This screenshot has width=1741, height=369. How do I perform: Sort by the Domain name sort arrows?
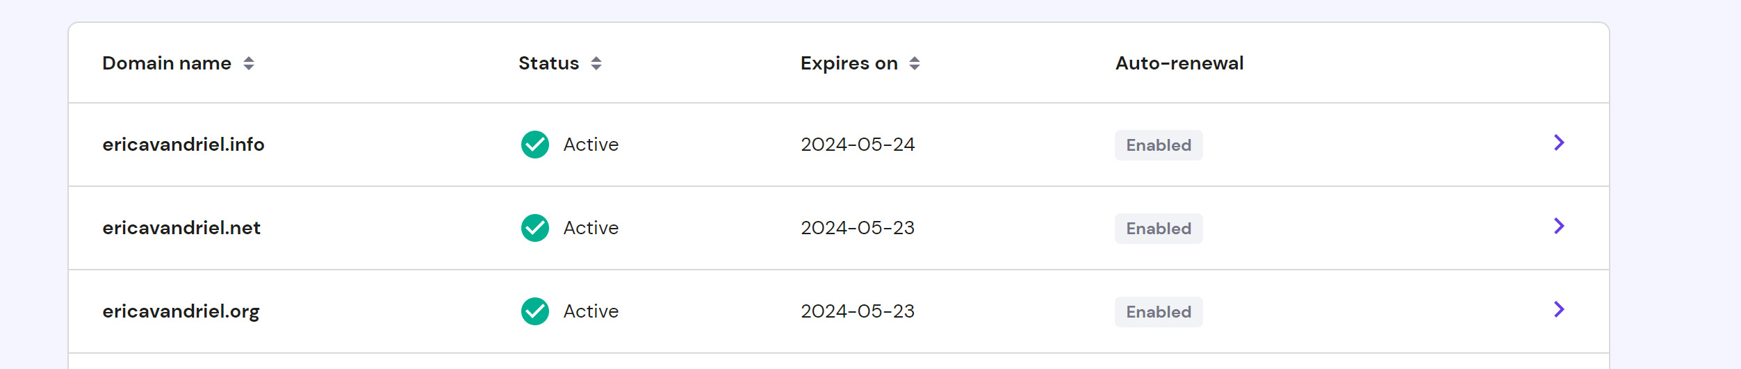point(249,64)
